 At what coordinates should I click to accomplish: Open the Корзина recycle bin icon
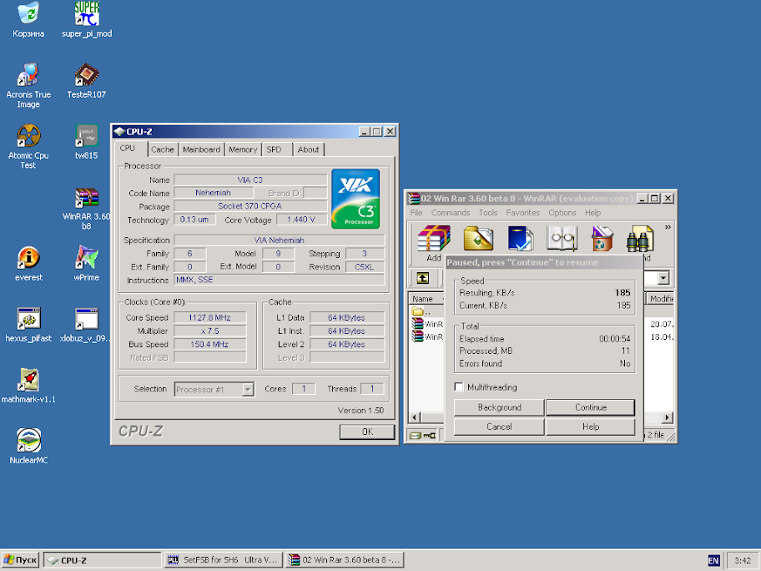[28, 19]
